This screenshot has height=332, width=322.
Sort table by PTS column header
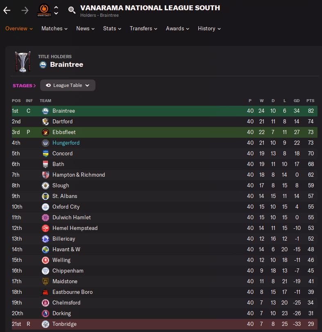point(310,101)
